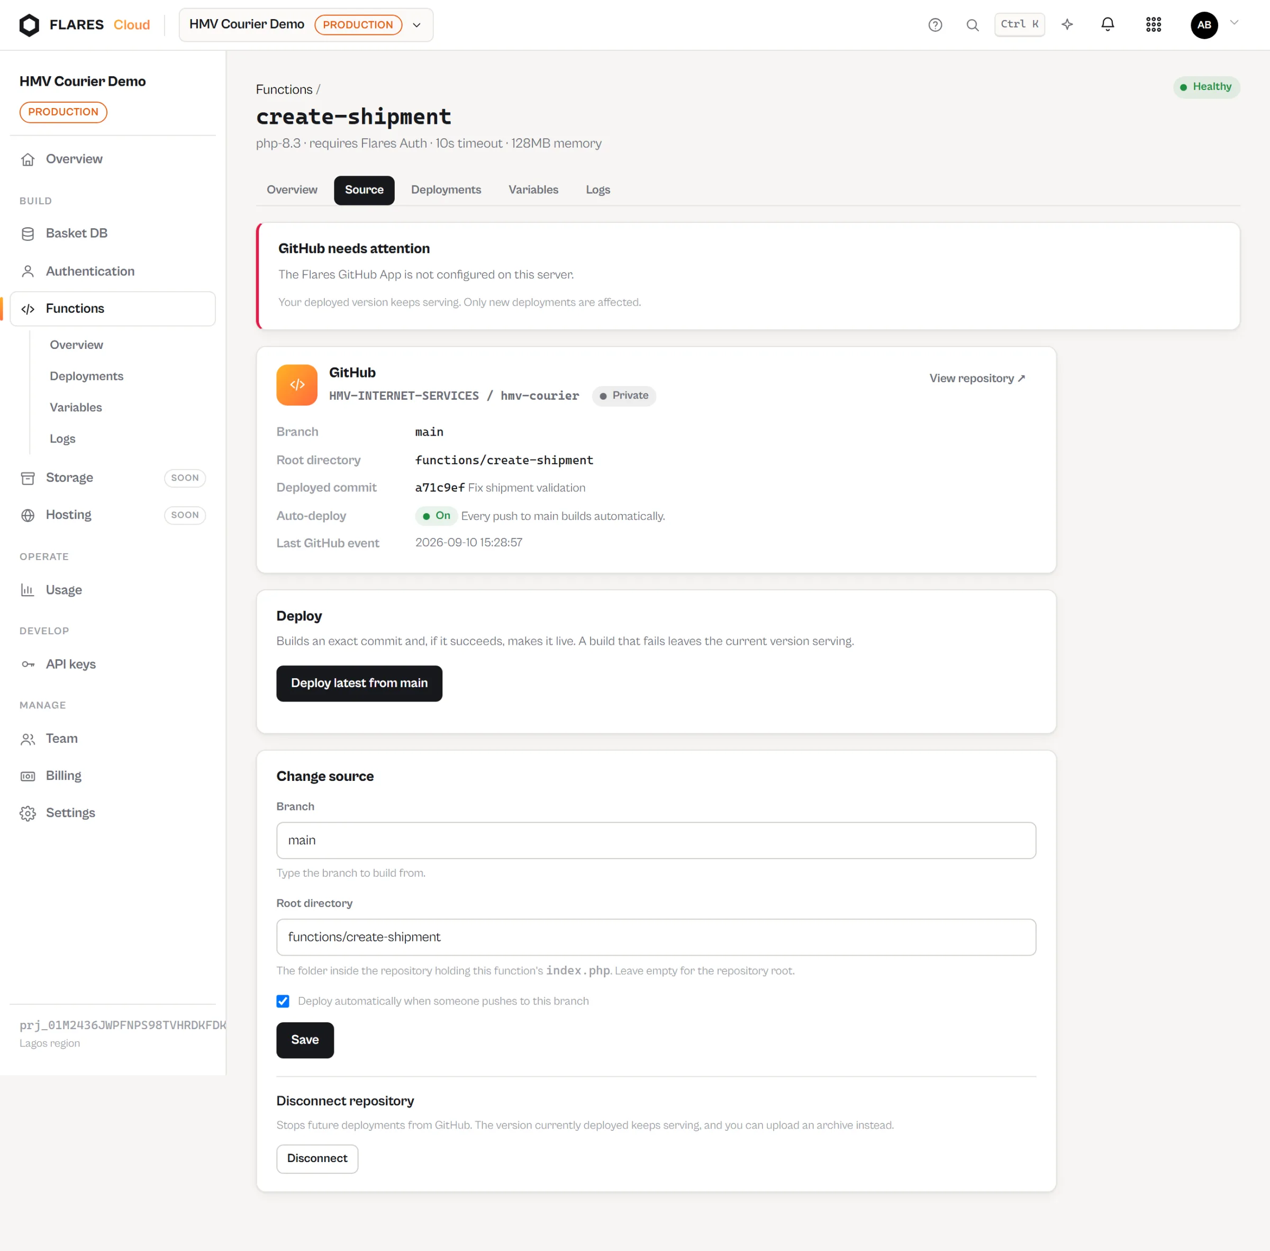Screen dimensions: 1270x1251
Task: Go to Functions breadcrumb link
Action: (x=284, y=89)
